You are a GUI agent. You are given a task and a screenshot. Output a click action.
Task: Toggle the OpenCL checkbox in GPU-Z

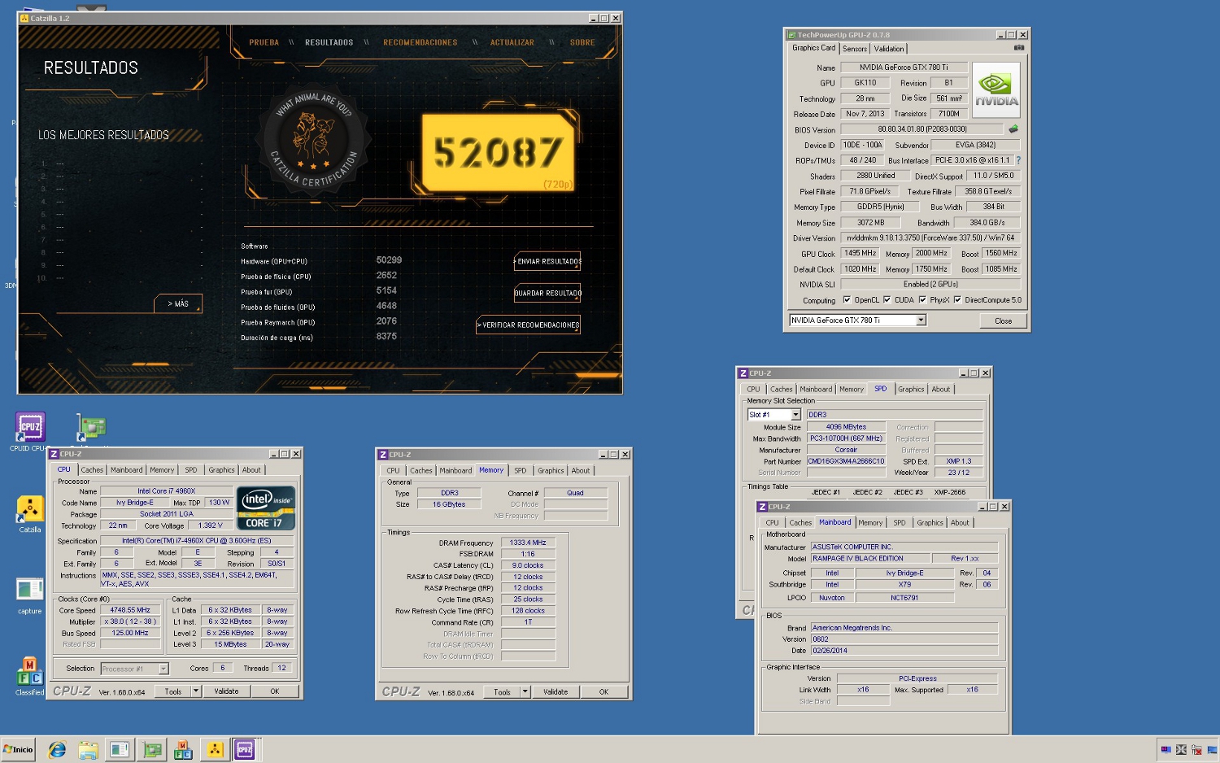847,300
